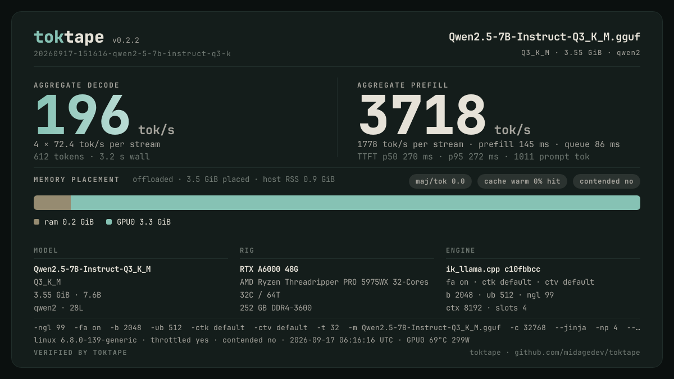Image resolution: width=674 pixels, height=379 pixels.
Task: Click 'b 2048 · ub 512 · ngl 99' row
Action: coord(500,295)
